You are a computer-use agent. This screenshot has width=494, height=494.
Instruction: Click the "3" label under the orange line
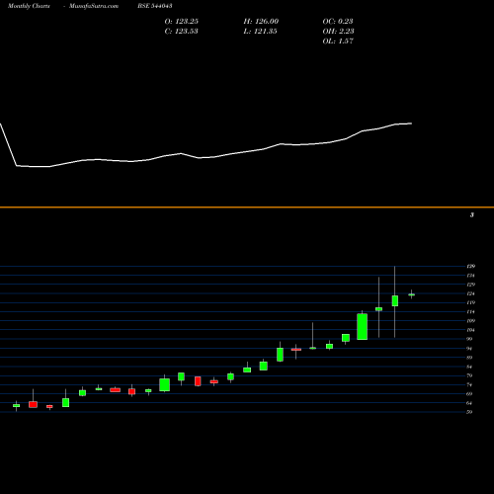472,215
